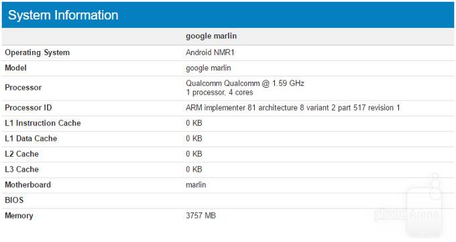Select the marlin motherboard value
456x242 pixels.
[196, 185]
